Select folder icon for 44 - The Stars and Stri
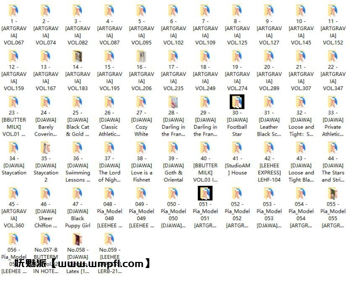The image size is (349, 281). coord(333,148)
